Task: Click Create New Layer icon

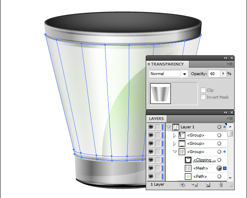Action: point(208,185)
